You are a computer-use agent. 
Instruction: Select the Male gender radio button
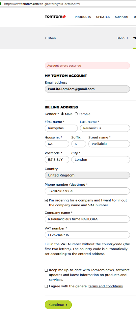tap(62, 114)
